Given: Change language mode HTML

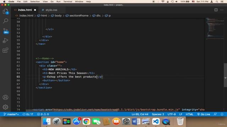Looking at the screenshot, I should [x=189, y=114].
